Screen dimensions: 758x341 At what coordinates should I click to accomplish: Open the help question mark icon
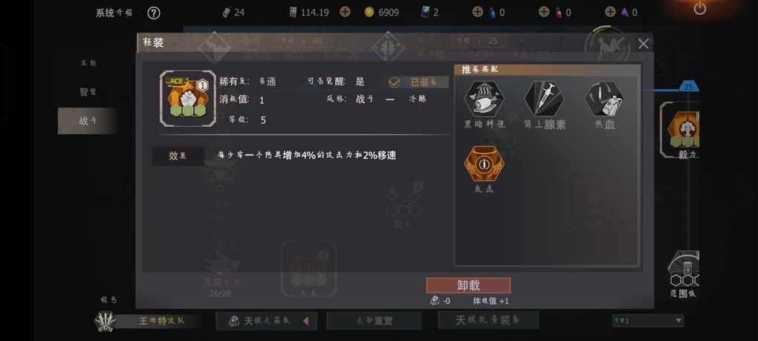(153, 13)
